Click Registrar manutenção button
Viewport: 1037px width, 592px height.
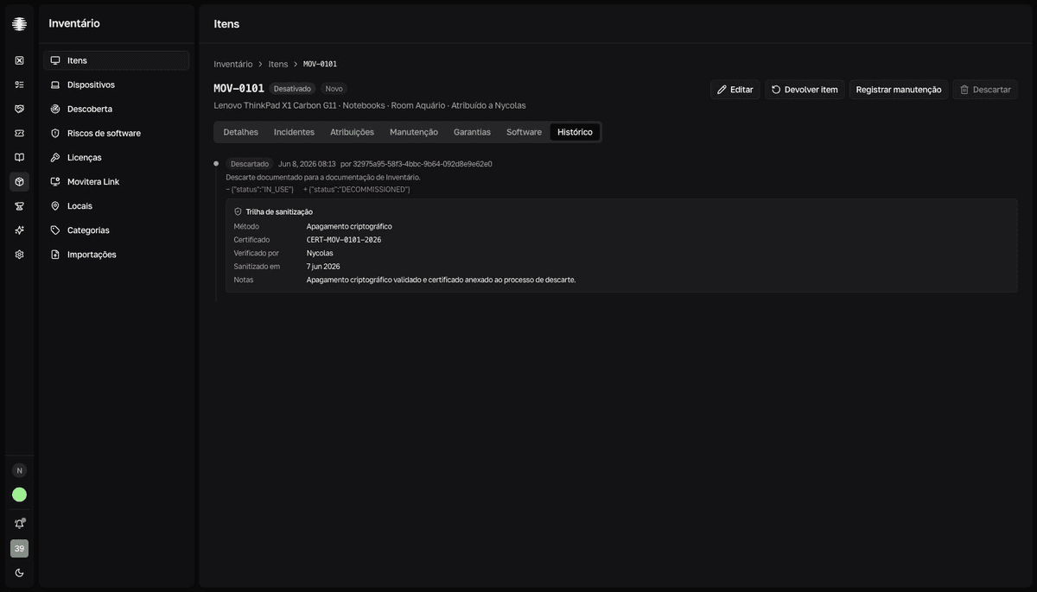(x=899, y=90)
